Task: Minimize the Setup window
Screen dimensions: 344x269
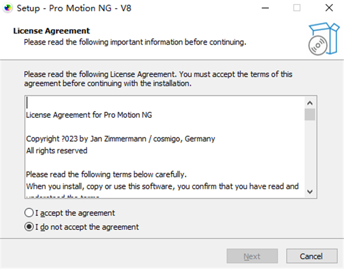Action: pos(264,9)
